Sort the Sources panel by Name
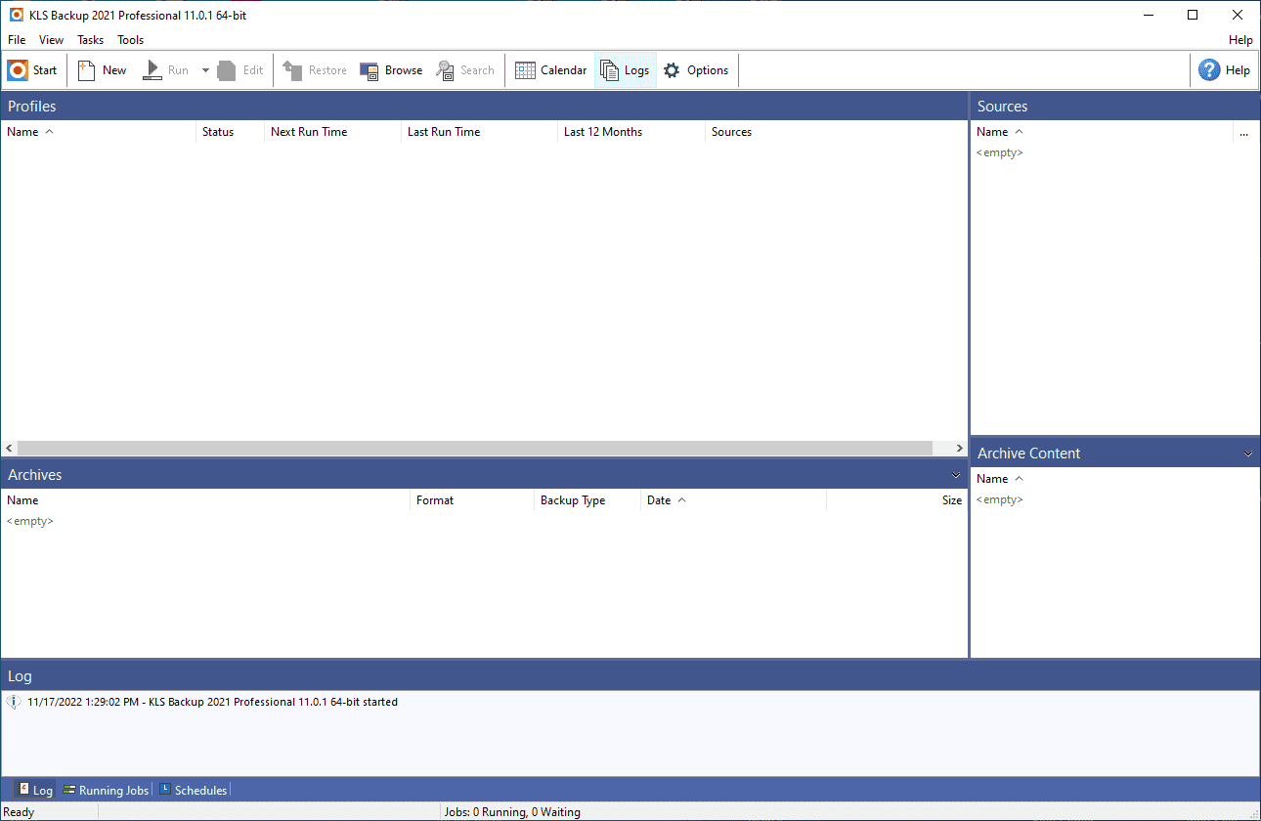The width and height of the screenshot is (1261, 821). 1102,132
